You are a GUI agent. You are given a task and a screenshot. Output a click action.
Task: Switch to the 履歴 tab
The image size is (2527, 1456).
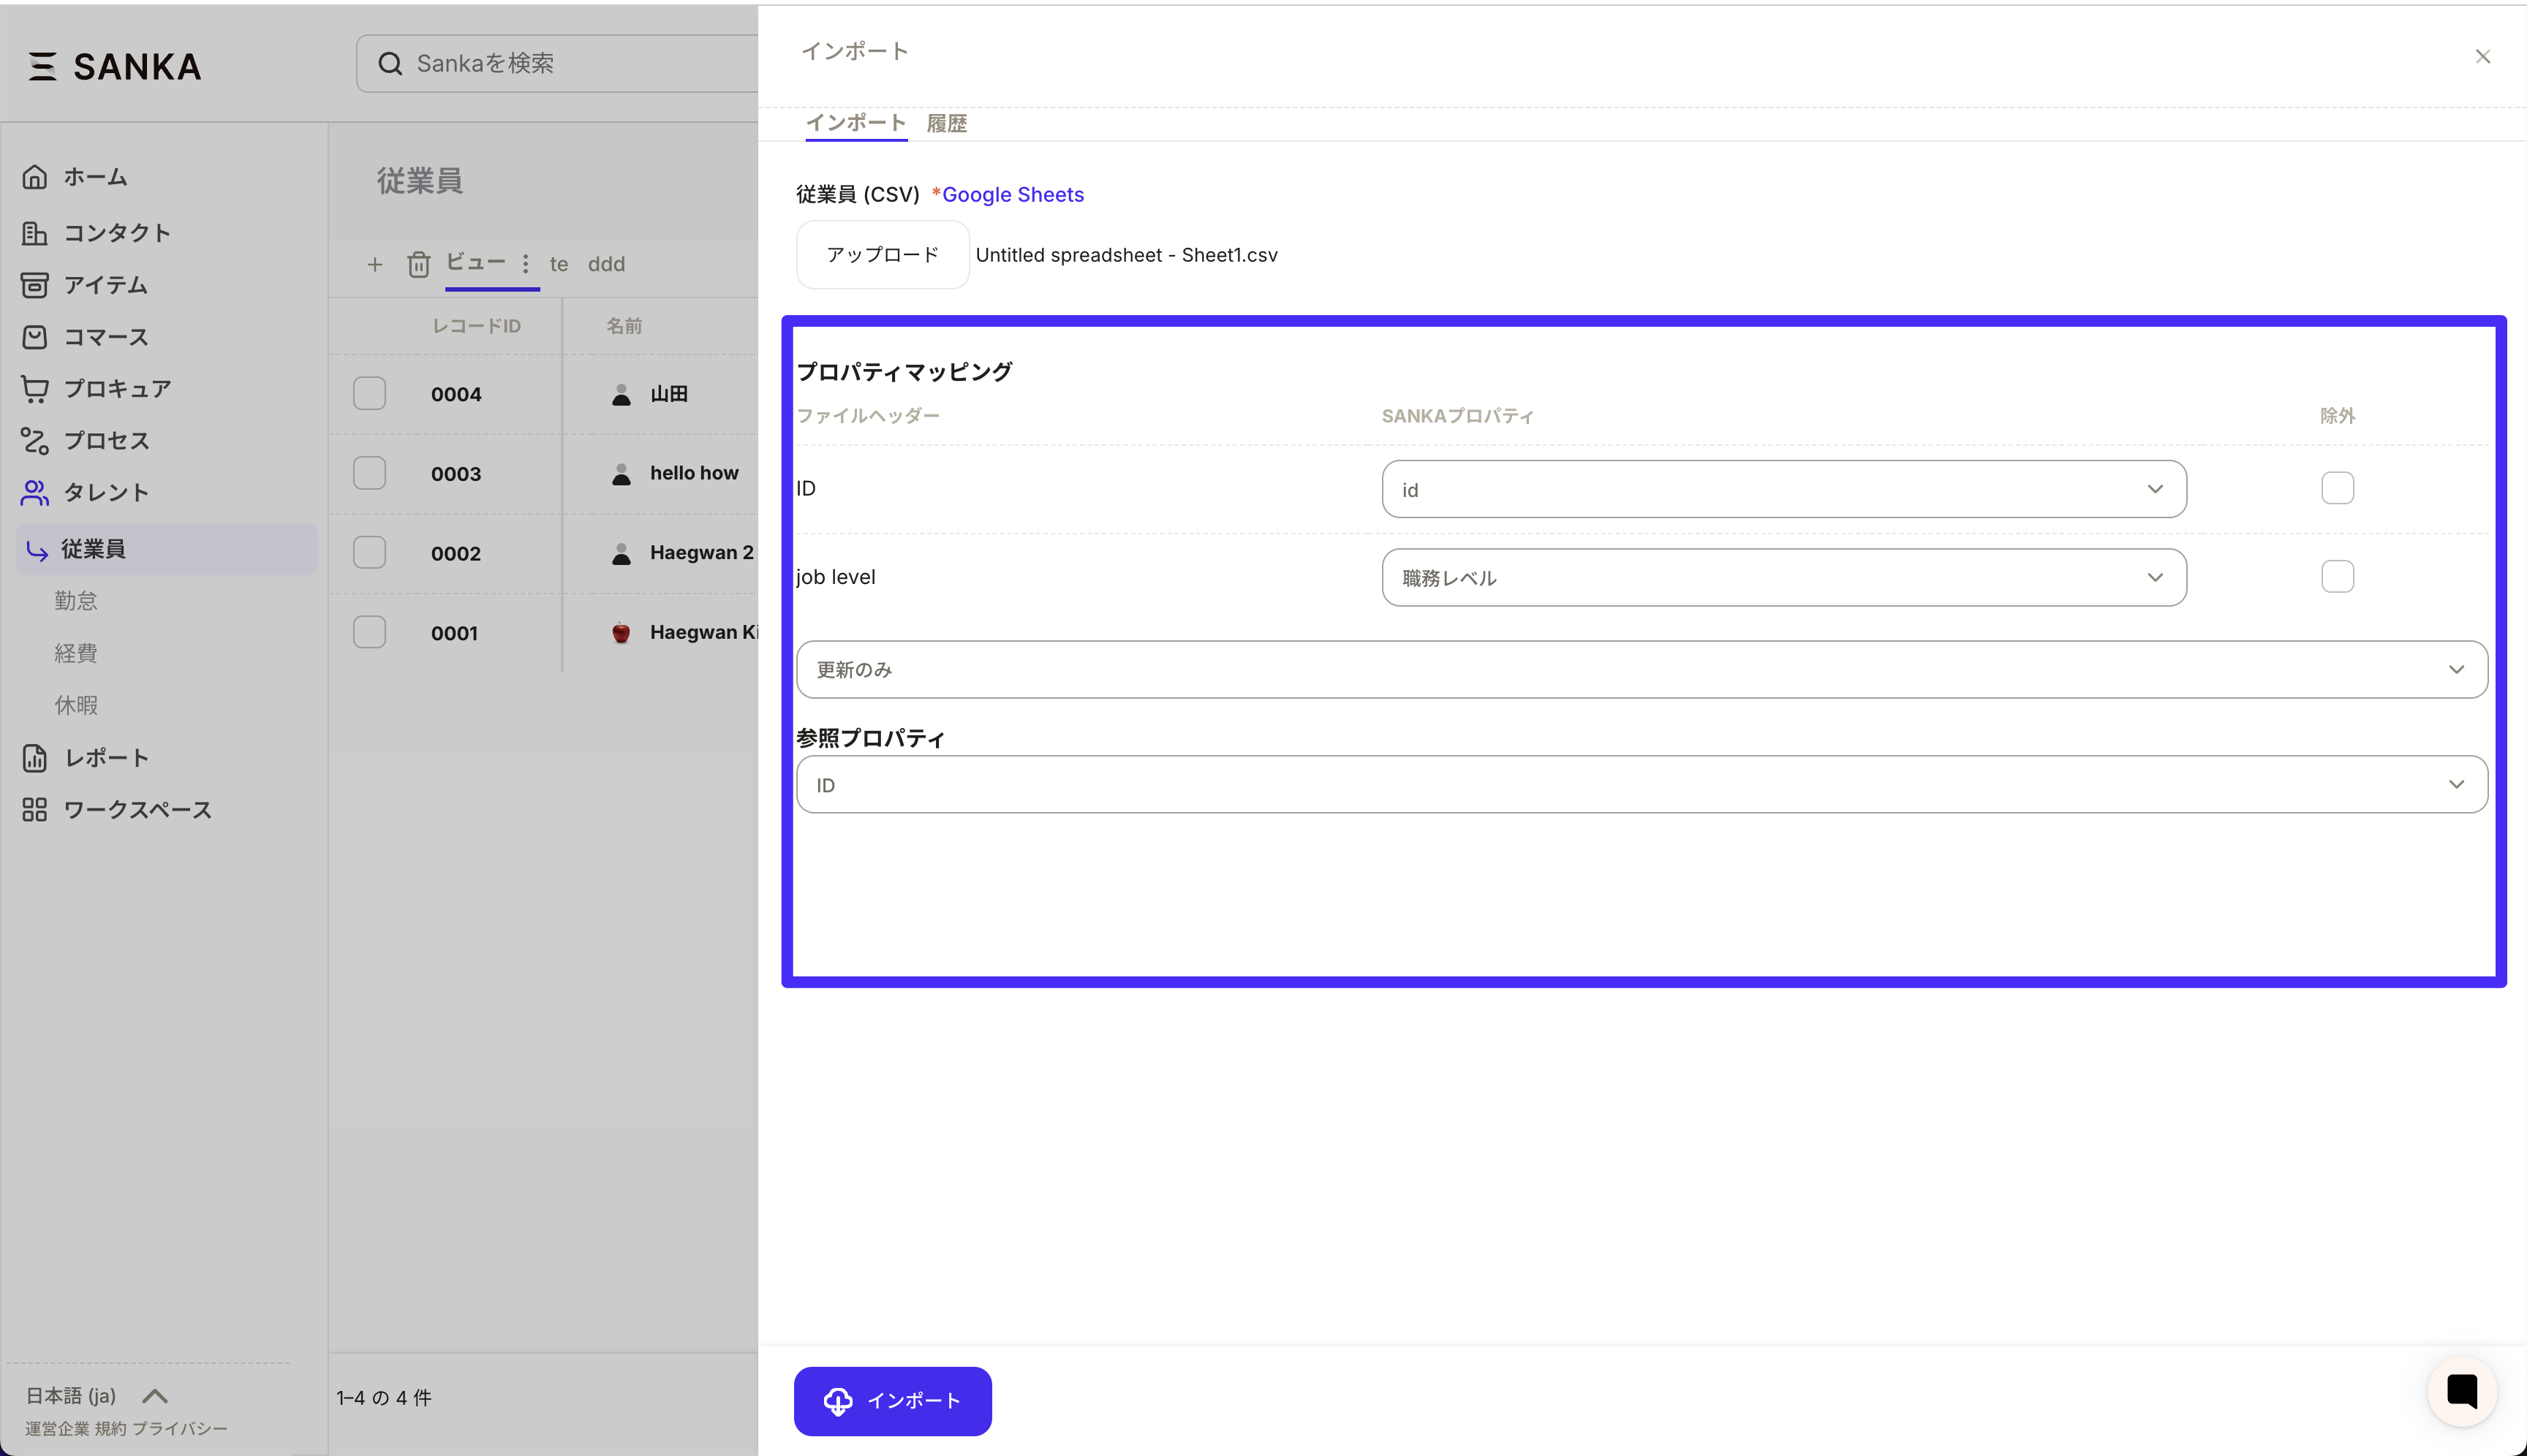click(946, 123)
